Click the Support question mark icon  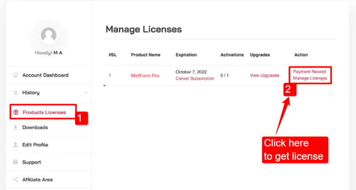pyautogui.click(x=15, y=162)
